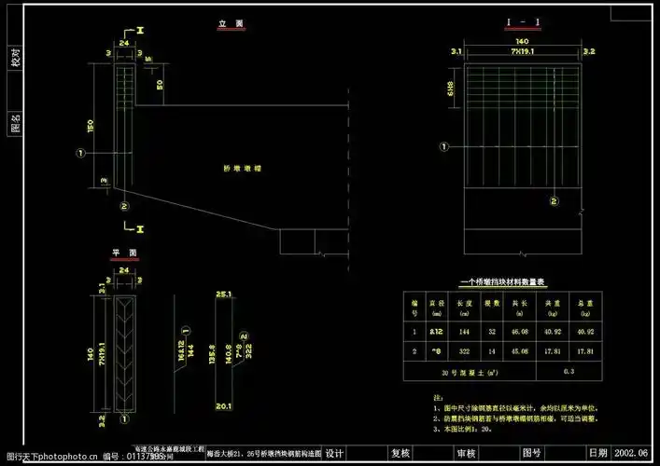
Task: Click the 30号混凝土 (m³) row label
Action: point(470,372)
